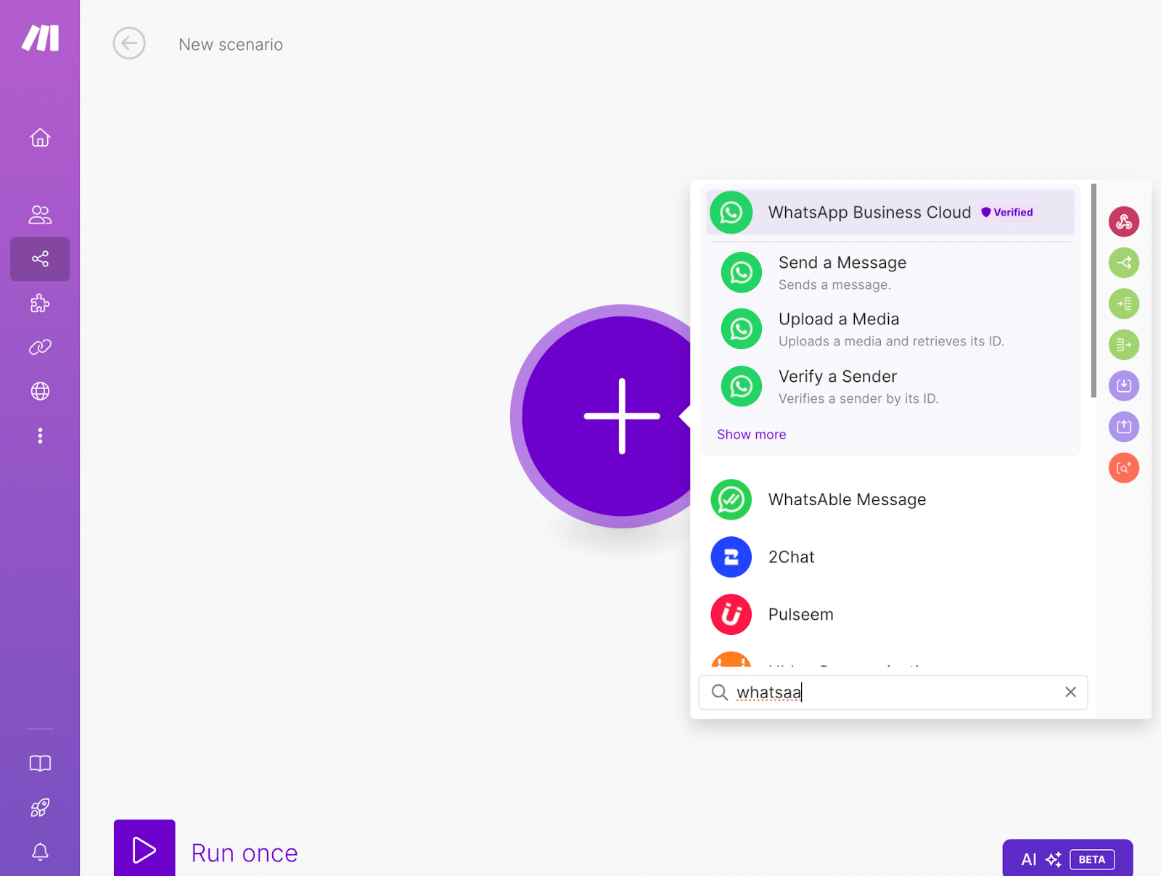Select the Webhooks globe icon
Image resolution: width=1161 pixels, height=876 pixels.
40,390
